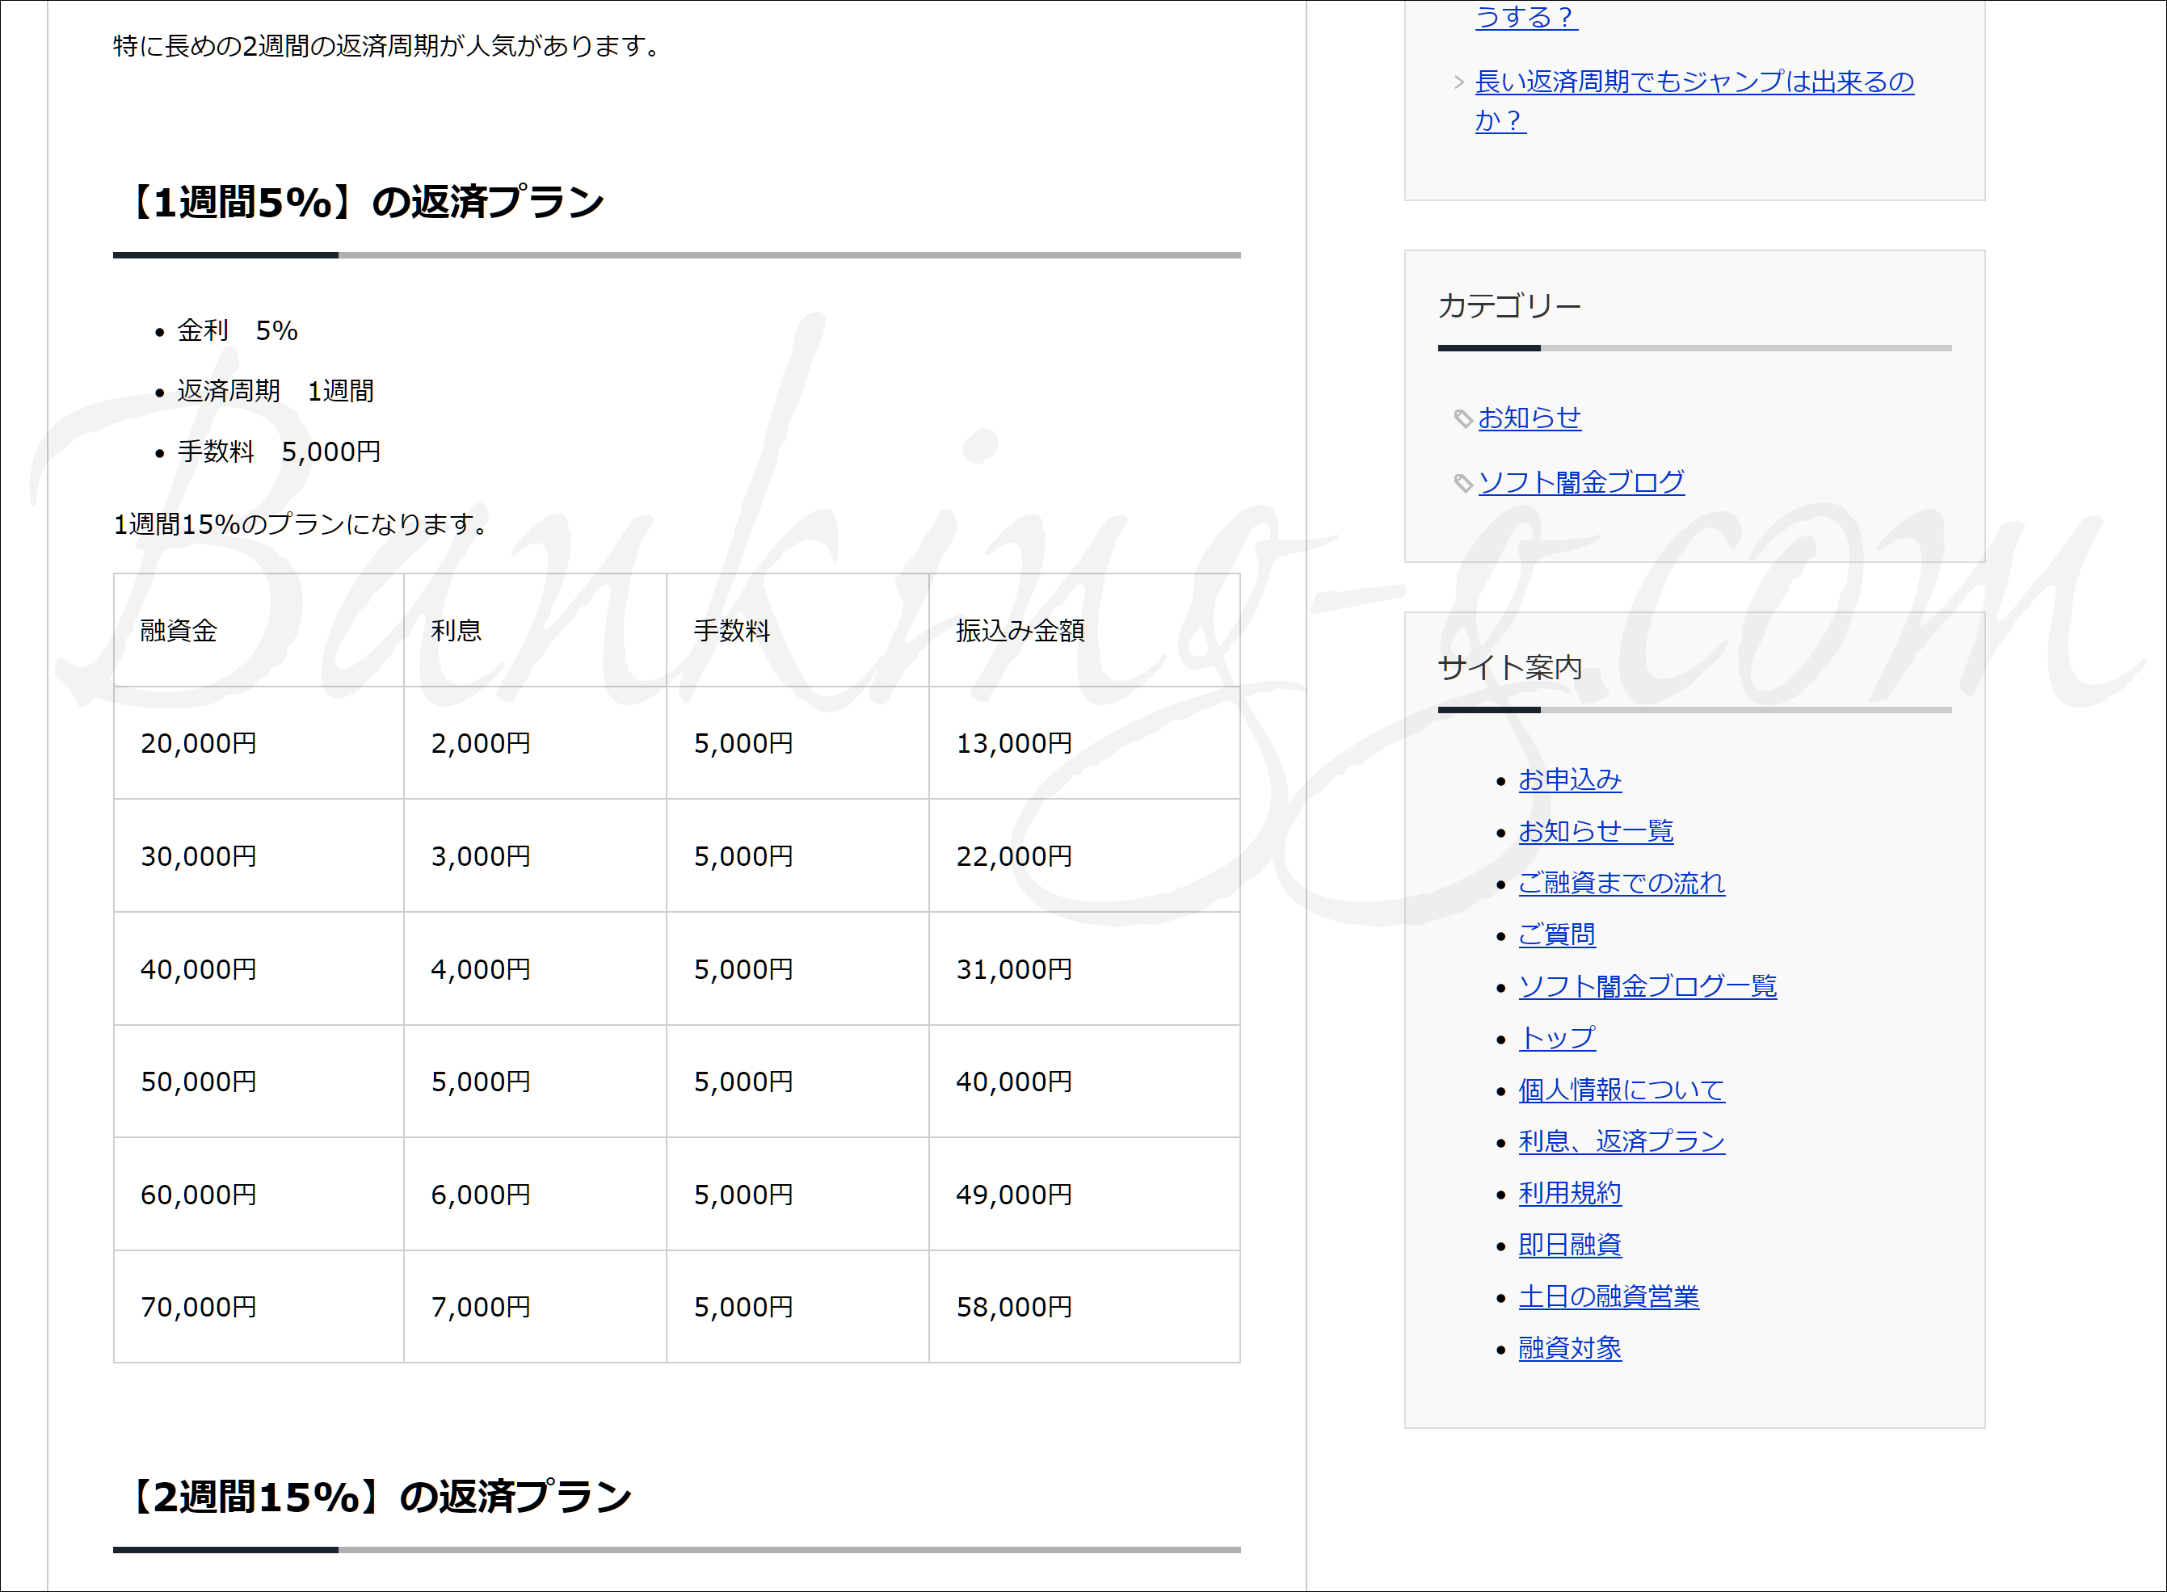The height and width of the screenshot is (1592, 2167).
Task: Click the tag icon beside ソフト闇金ブログ
Action: point(1462,483)
